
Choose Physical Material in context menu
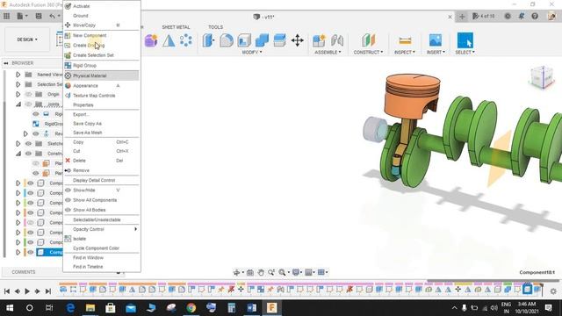102,75
